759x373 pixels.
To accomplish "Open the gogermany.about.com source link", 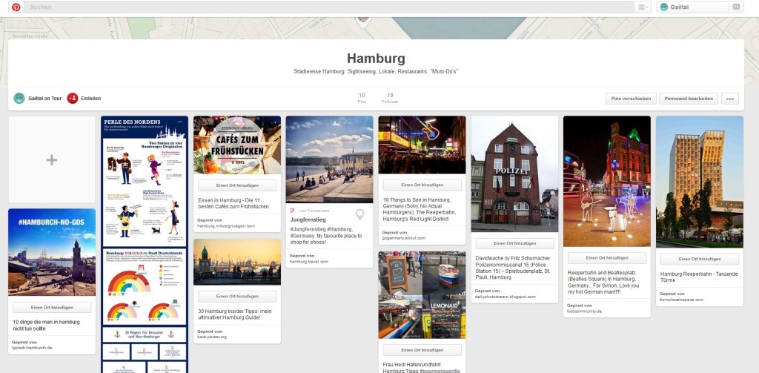I will pos(404,238).
